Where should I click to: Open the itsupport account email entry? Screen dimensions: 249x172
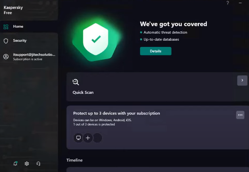pyautogui.click(x=34, y=55)
